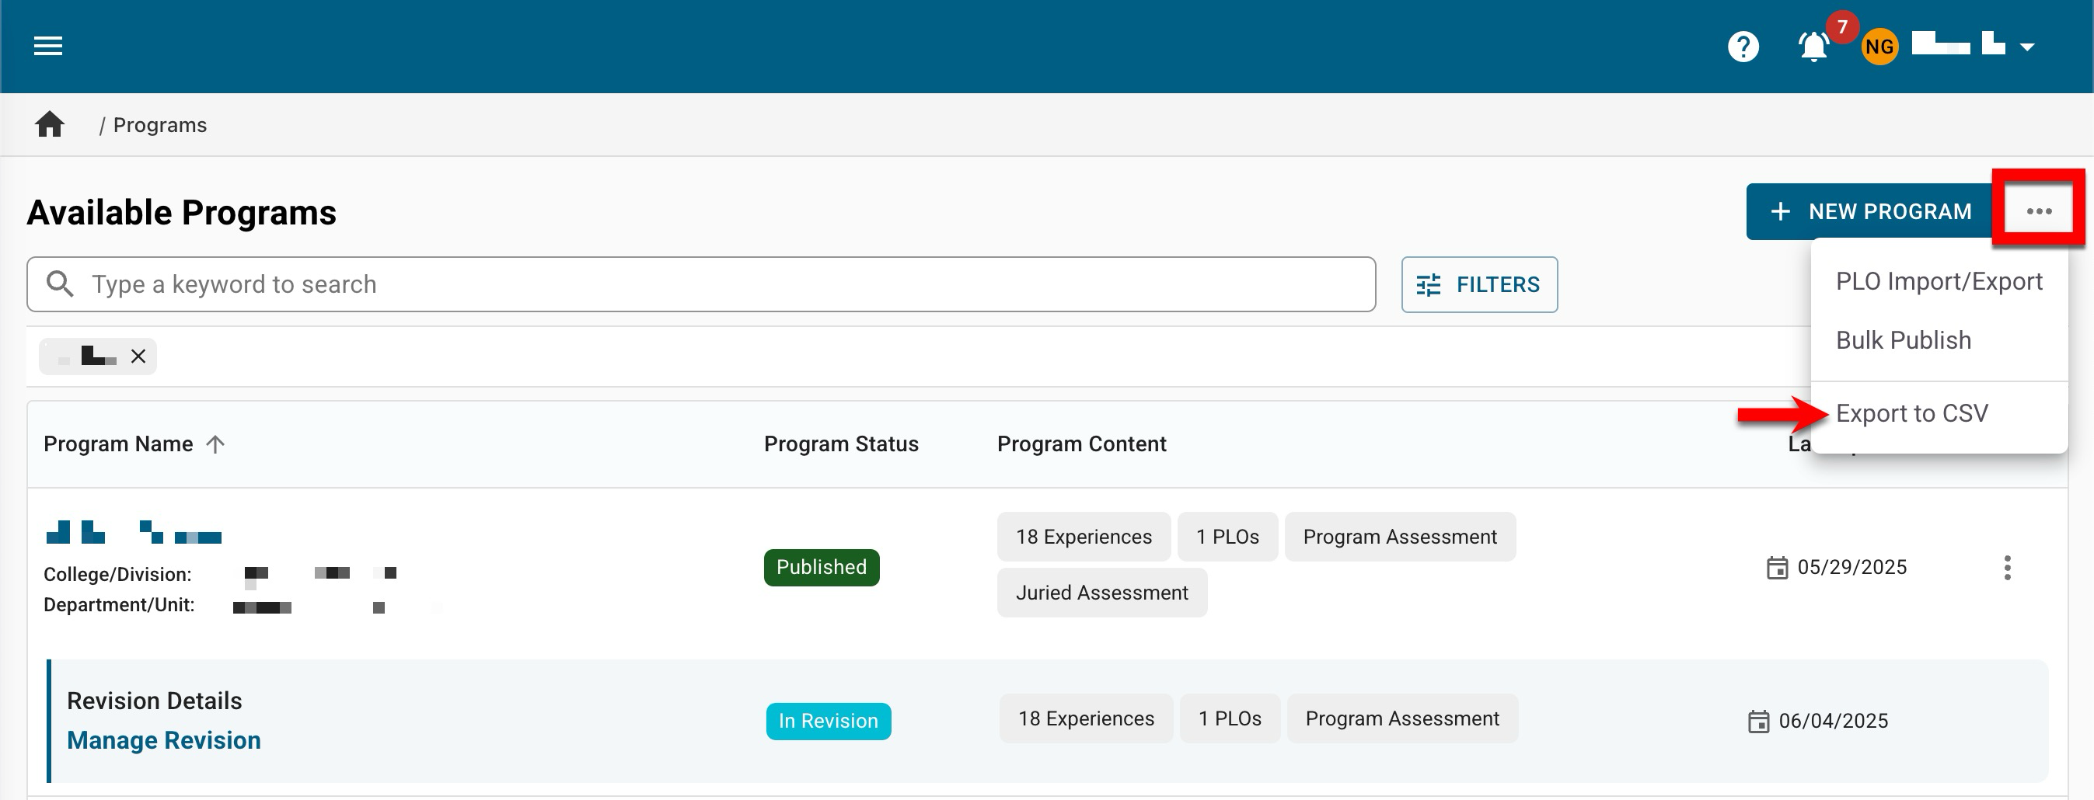The height and width of the screenshot is (800, 2094).
Task: Click the calendar icon beside 05/29/2025
Action: coord(1777,568)
